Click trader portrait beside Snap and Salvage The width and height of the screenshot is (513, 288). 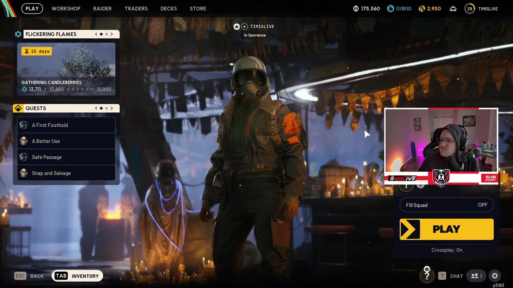(x=24, y=173)
